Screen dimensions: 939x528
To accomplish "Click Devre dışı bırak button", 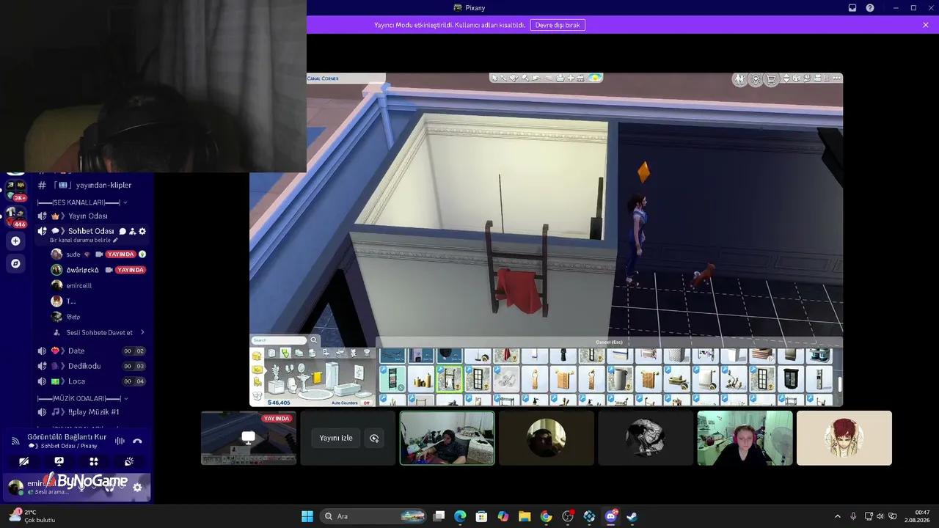I will click(x=558, y=25).
